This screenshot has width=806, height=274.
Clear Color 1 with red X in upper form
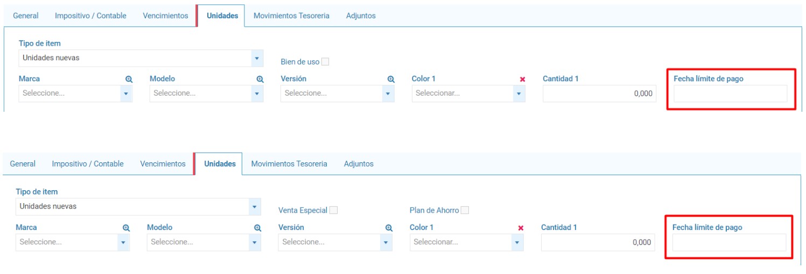coord(522,79)
